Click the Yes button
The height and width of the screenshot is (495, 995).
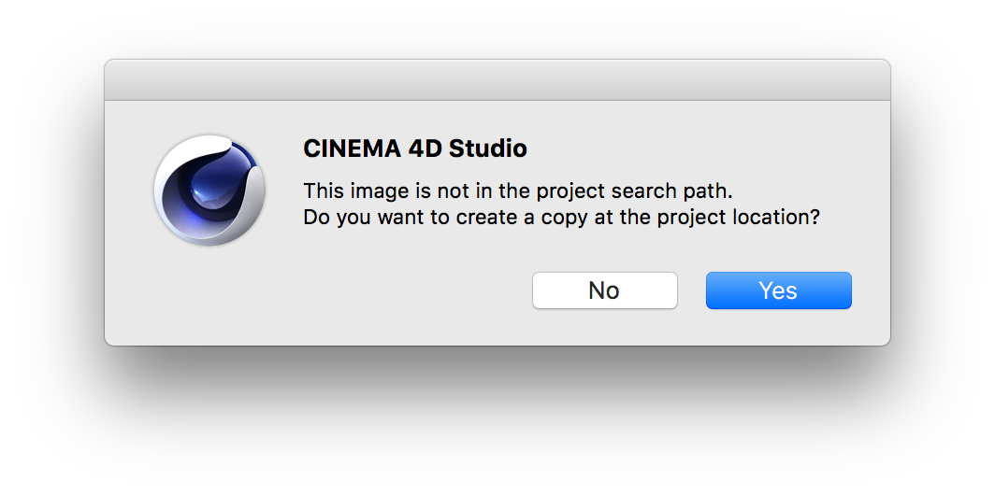778,290
